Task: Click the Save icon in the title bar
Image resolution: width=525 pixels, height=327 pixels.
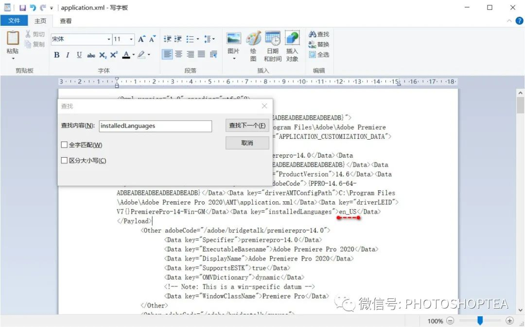Action: 23,7
